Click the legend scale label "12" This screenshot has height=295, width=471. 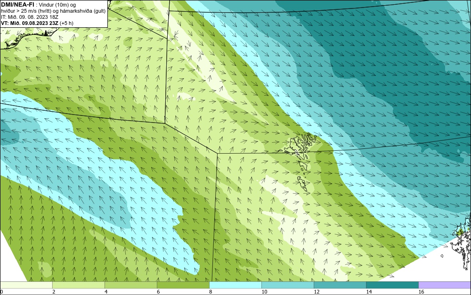[317, 292]
